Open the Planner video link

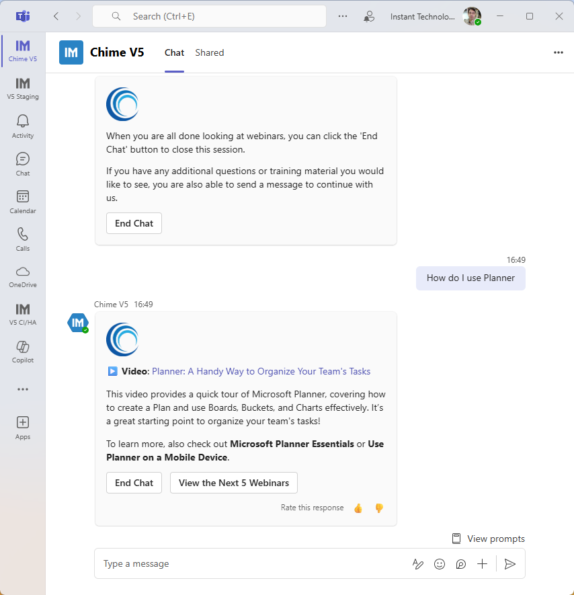[x=261, y=371]
